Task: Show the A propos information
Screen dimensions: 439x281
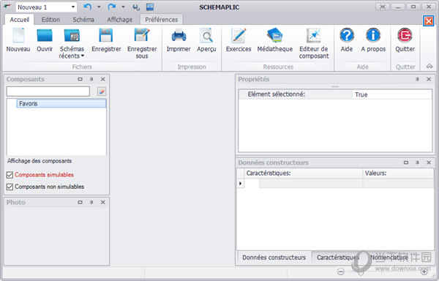Action: pyautogui.click(x=373, y=40)
